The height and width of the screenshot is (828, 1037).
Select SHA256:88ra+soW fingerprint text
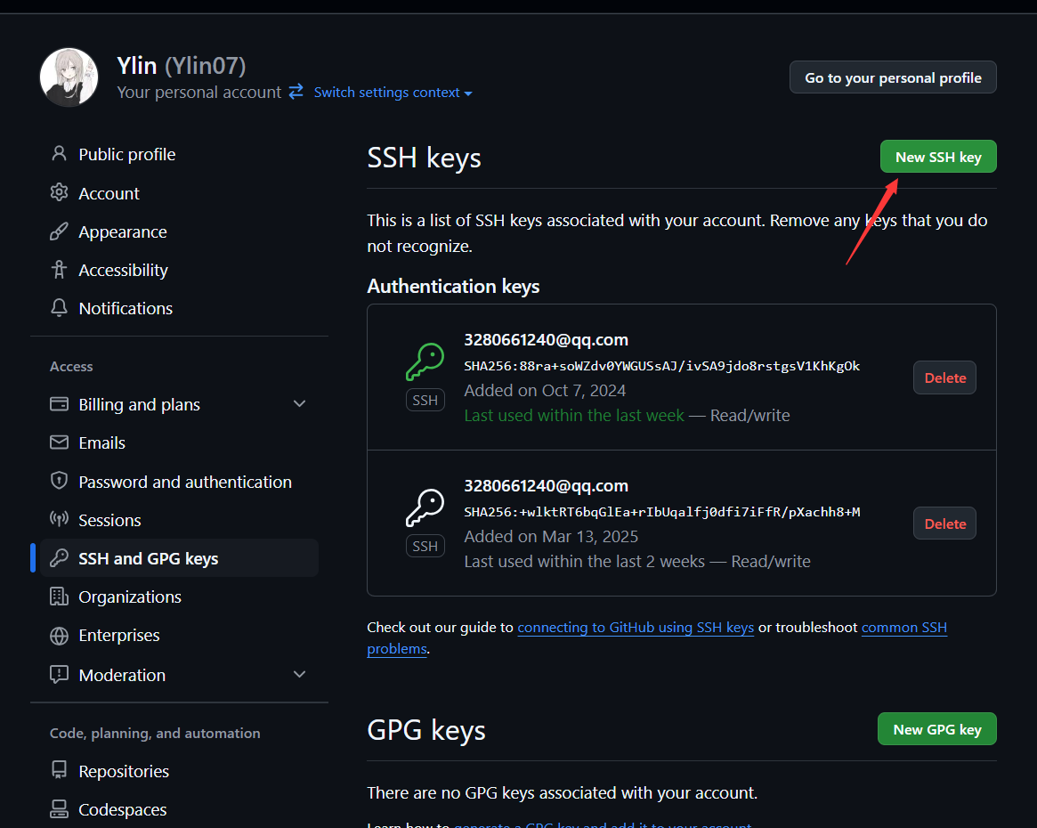click(x=662, y=366)
